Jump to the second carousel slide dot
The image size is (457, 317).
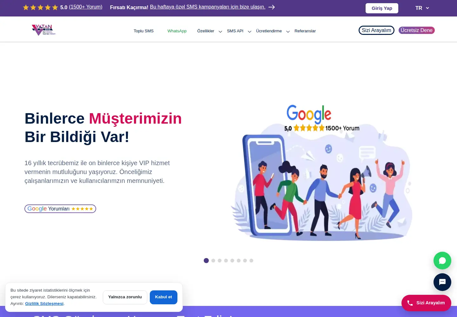click(213, 261)
